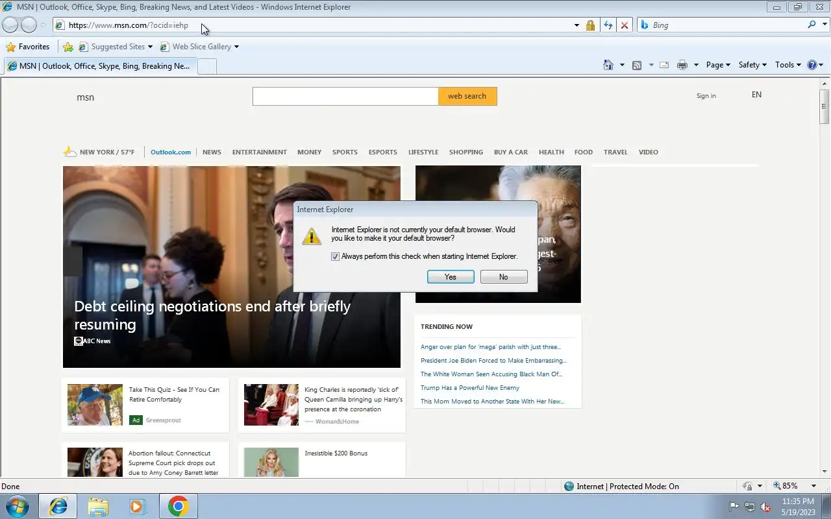Click the Home toolbar icon

[x=608, y=65]
